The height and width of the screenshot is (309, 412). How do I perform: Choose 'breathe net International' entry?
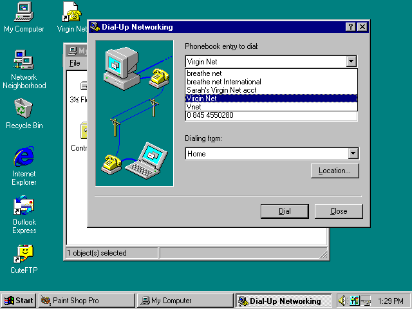[x=271, y=82]
